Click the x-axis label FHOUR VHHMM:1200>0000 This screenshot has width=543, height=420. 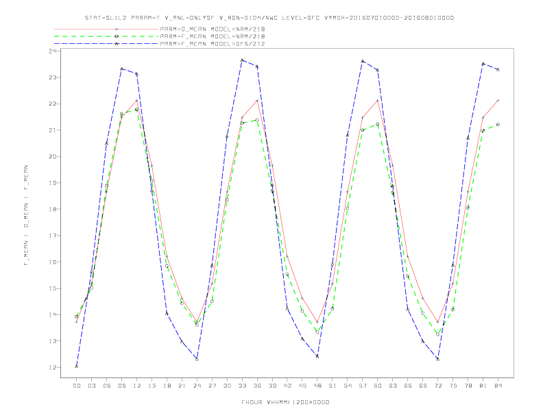point(285,402)
